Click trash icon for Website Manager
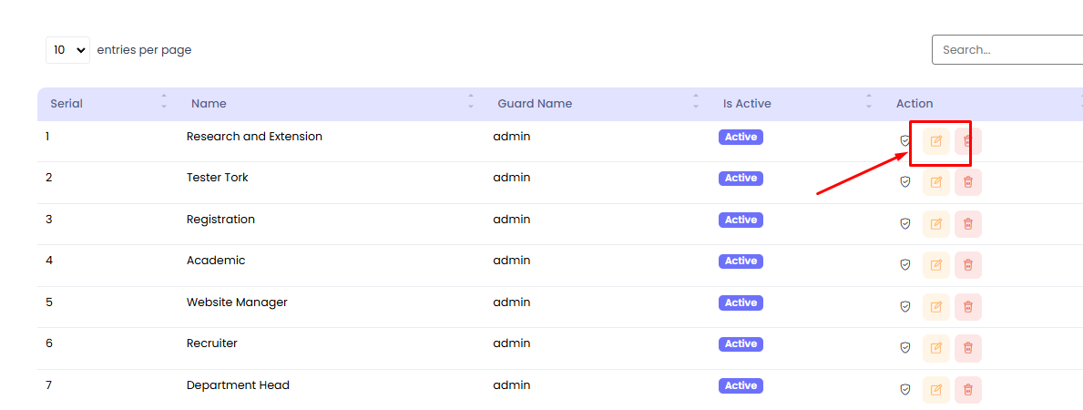This screenshot has width=1083, height=410. pos(967,307)
